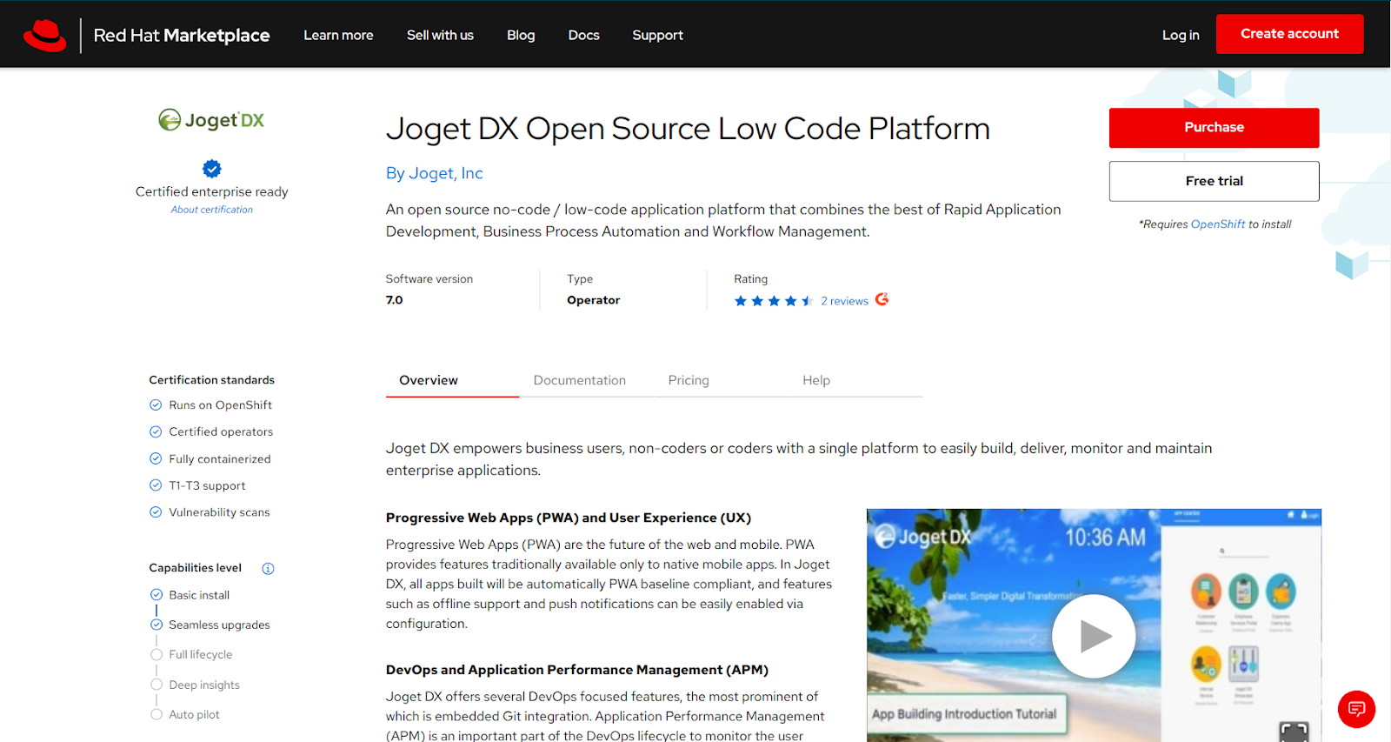Click the Seamless upgrades level marker
Viewport: 1391px width, 742px height.
(156, 625)
